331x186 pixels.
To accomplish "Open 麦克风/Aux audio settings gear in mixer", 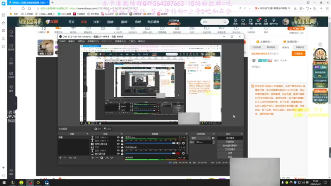I will coord(183,143).
